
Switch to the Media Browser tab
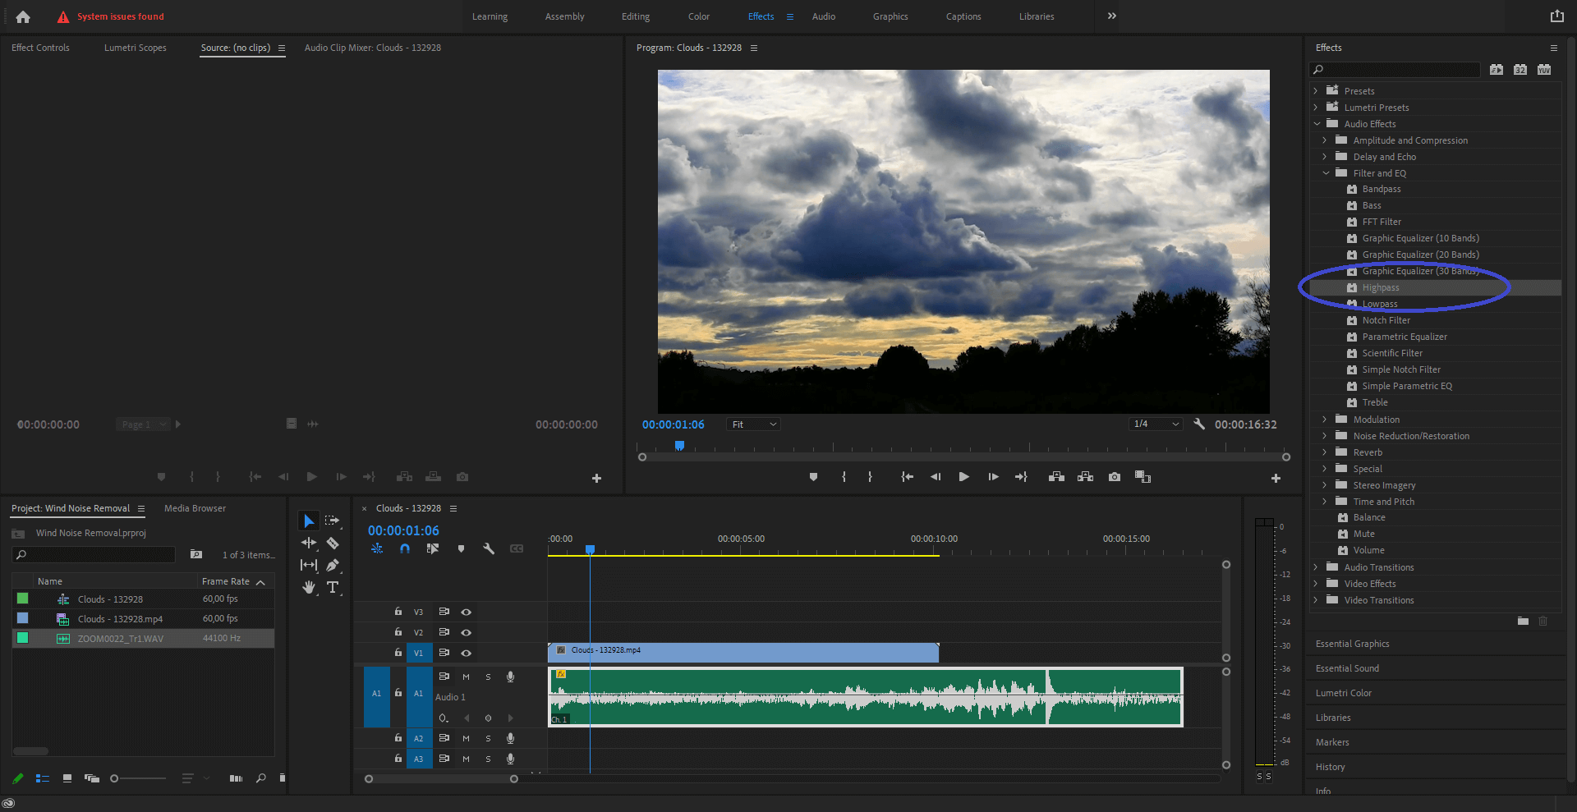pyautogui.click(x=195, y=508)
